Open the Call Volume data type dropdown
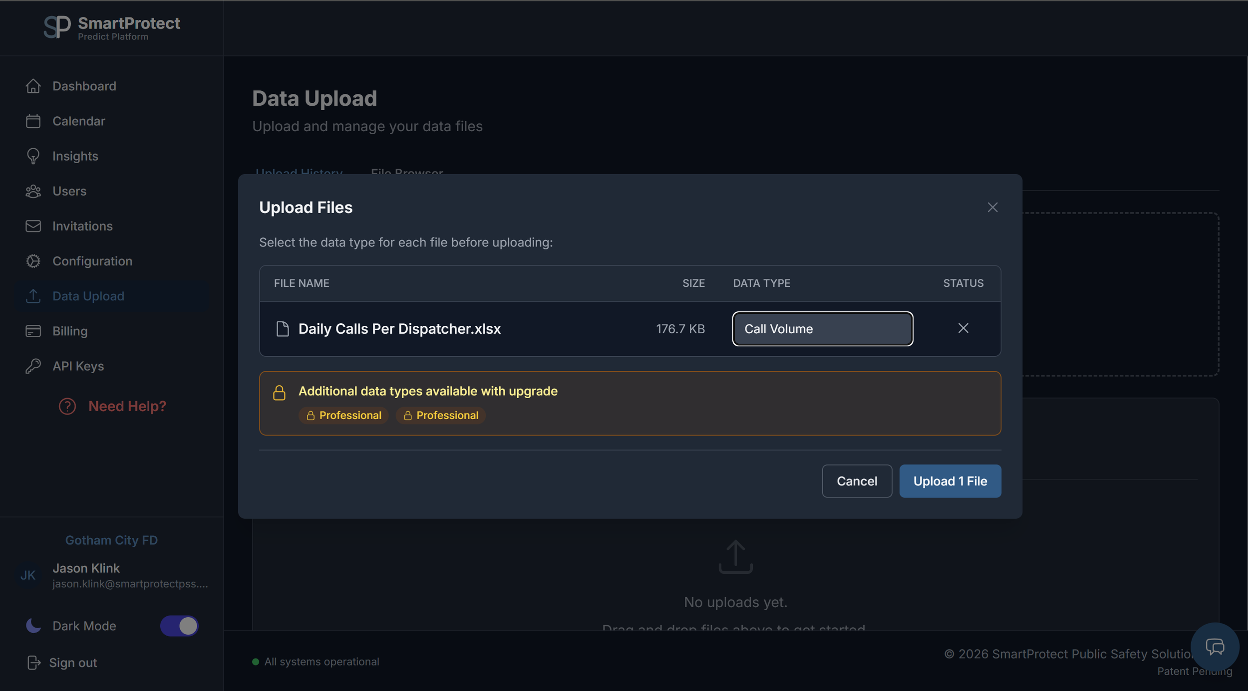This screenshot has width=1248, height=691. (822, 329)
